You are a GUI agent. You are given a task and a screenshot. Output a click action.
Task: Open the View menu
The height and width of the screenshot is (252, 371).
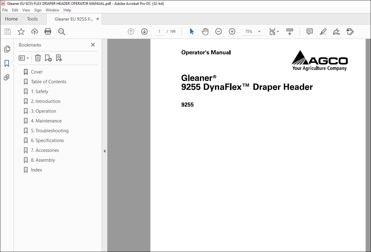(x=26, y=10)
